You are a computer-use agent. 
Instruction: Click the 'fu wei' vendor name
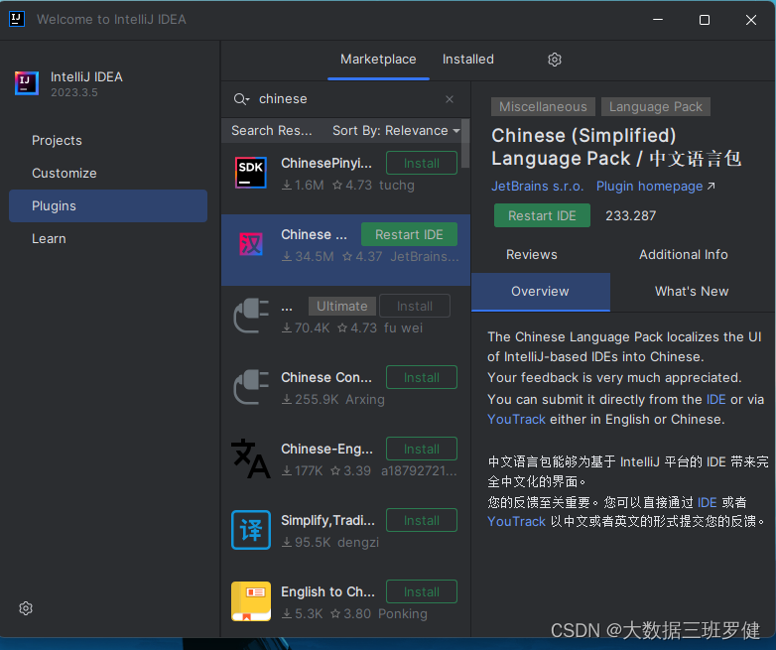coord(403,327)
